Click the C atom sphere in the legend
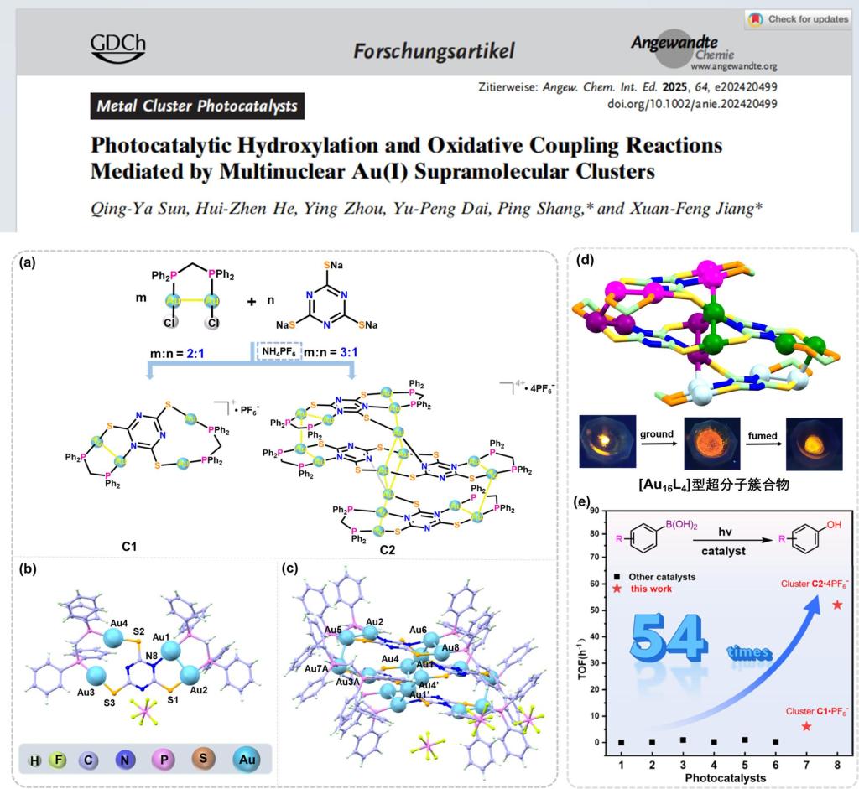The height and width of the screenshot is (789, 859). (88, 760)
